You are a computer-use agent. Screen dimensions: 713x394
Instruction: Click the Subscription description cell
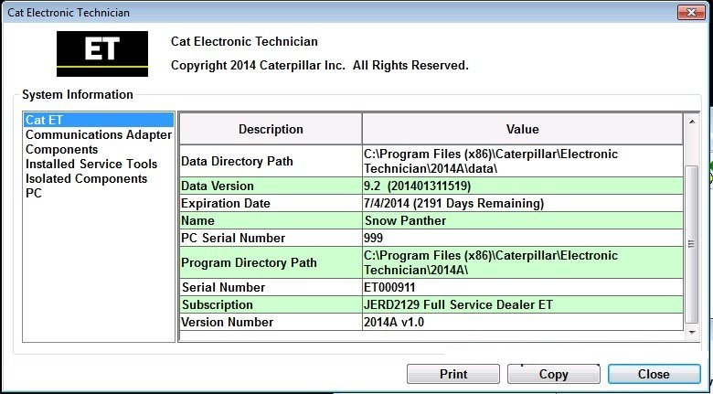[x=271, y=304]
